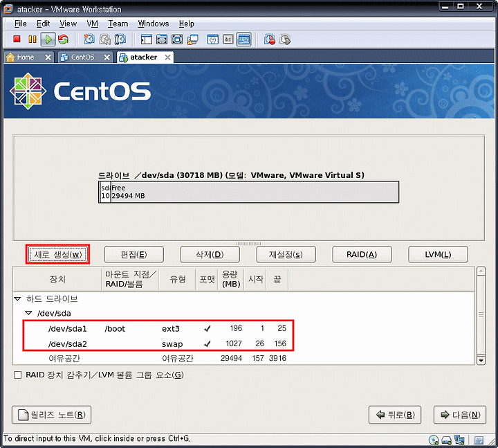Click the Full Screen toolbar icon
This screenshot has height=448, width=498.
[177, 39]
